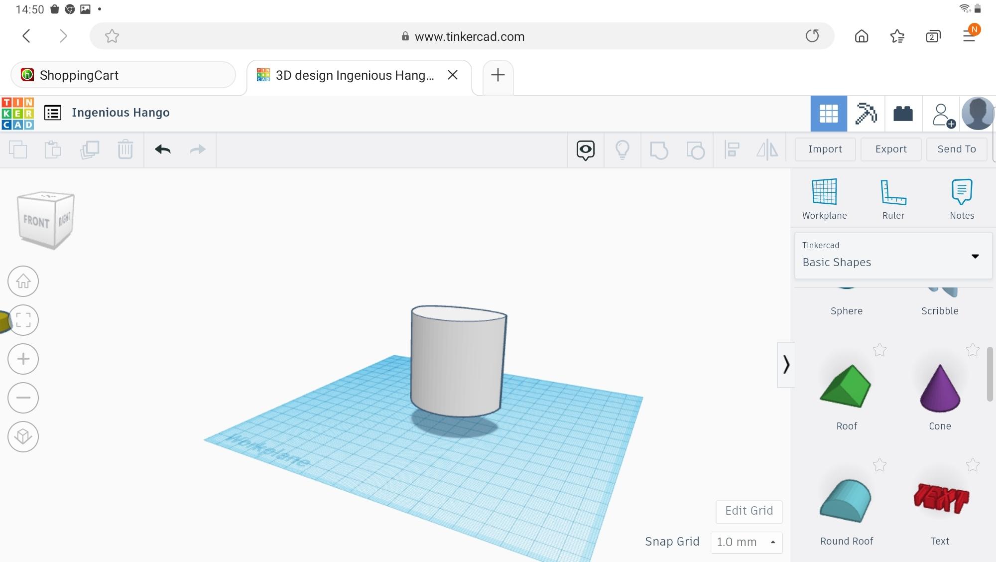Select the Notes tool
Screen dimensions: 996x562
[x=962, y=199]
